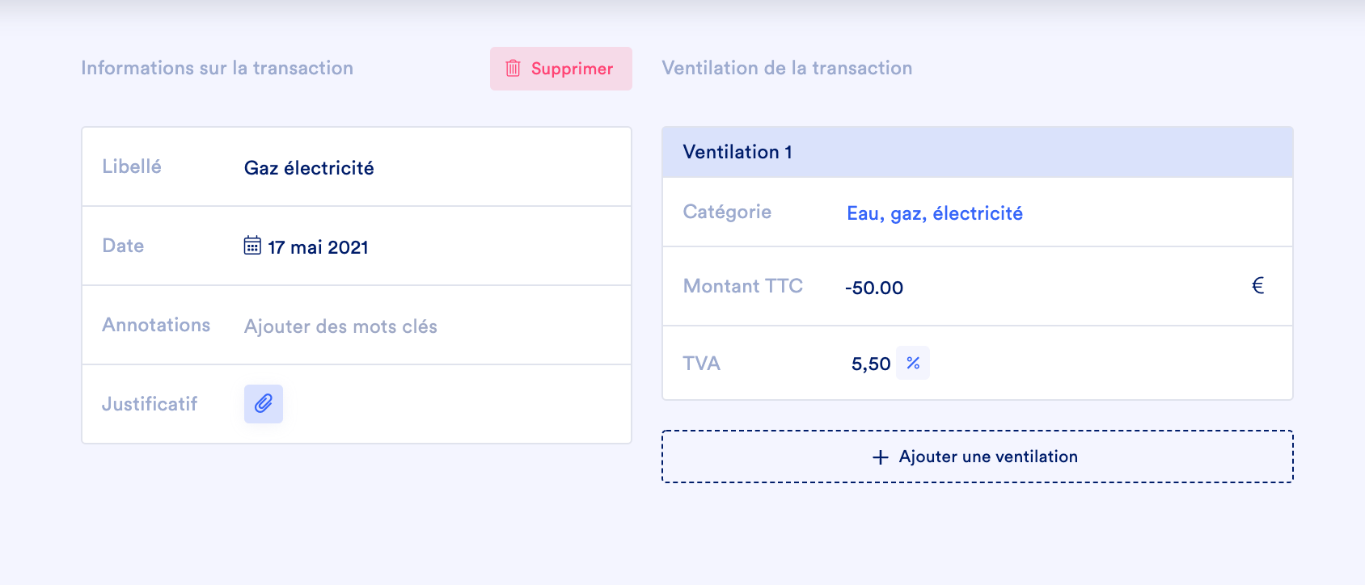Viewport: 1365px width, 585px height.
Task: Edit the Libellé field Gaz électricité
Action: (x=309, y=168)
